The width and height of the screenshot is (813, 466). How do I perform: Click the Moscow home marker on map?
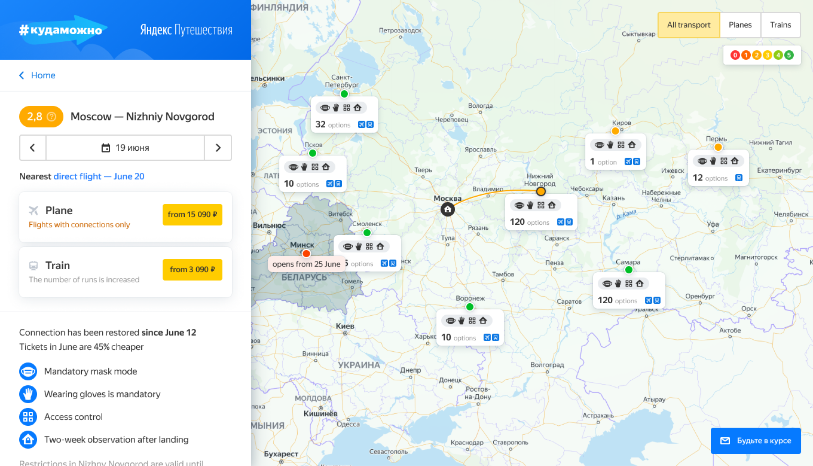pos(448,210)
